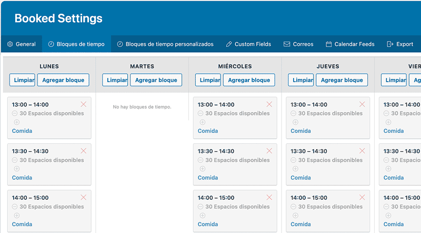
Task: Open Comida link in Viernes 13:30 block
Action: 394,178
